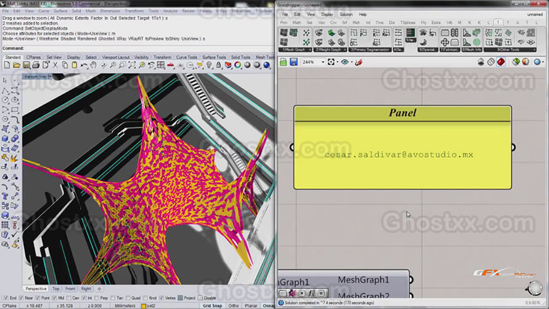This screenshot has height=309, width=549.
Task: Open the Solution menu in Grasshopper
Action: pos(346,14)
